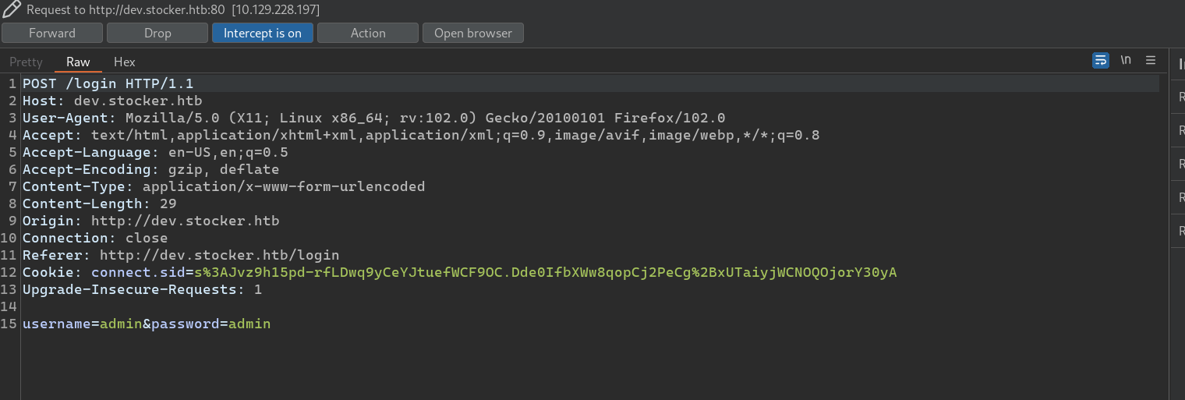Image resolution: width=1185 pixels, height=400 pixels.
Task: Open the hamburger editor options menu
Action: point(1151,61)
